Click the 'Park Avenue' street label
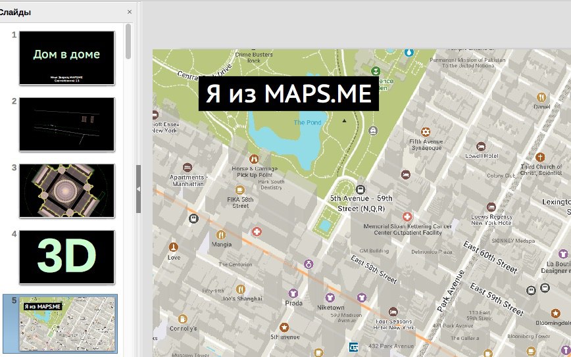 pos(451,291)
